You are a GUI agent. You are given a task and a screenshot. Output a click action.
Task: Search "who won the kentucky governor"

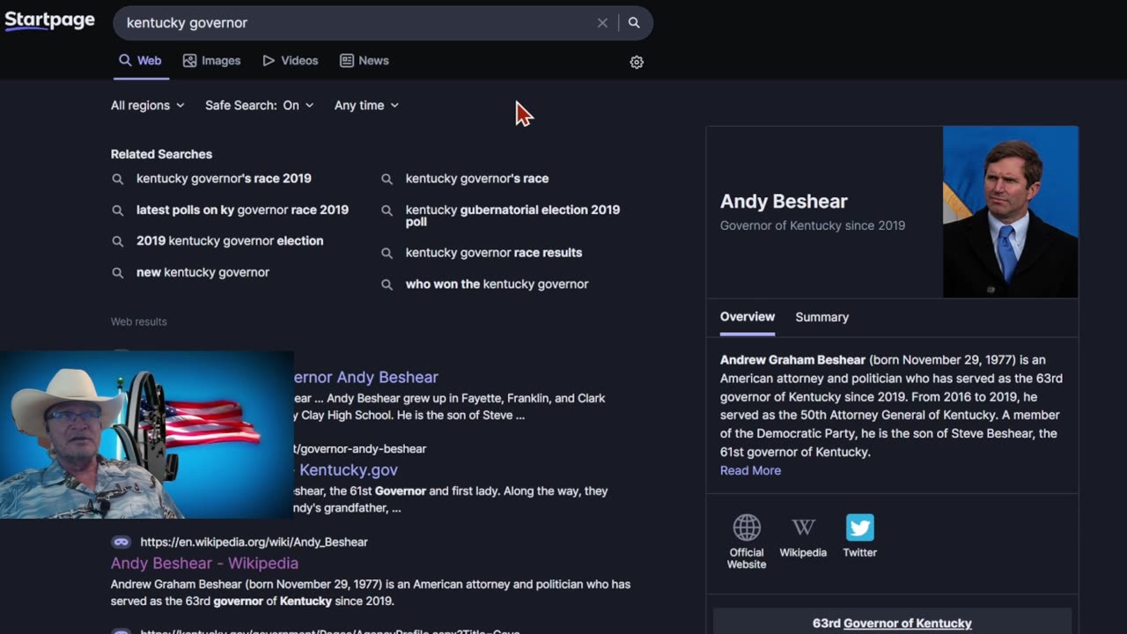[497, 284]
